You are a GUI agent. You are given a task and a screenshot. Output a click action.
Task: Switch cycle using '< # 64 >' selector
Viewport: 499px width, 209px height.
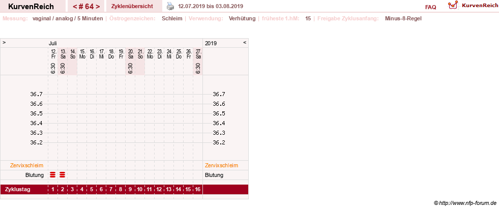click(86, 7)
